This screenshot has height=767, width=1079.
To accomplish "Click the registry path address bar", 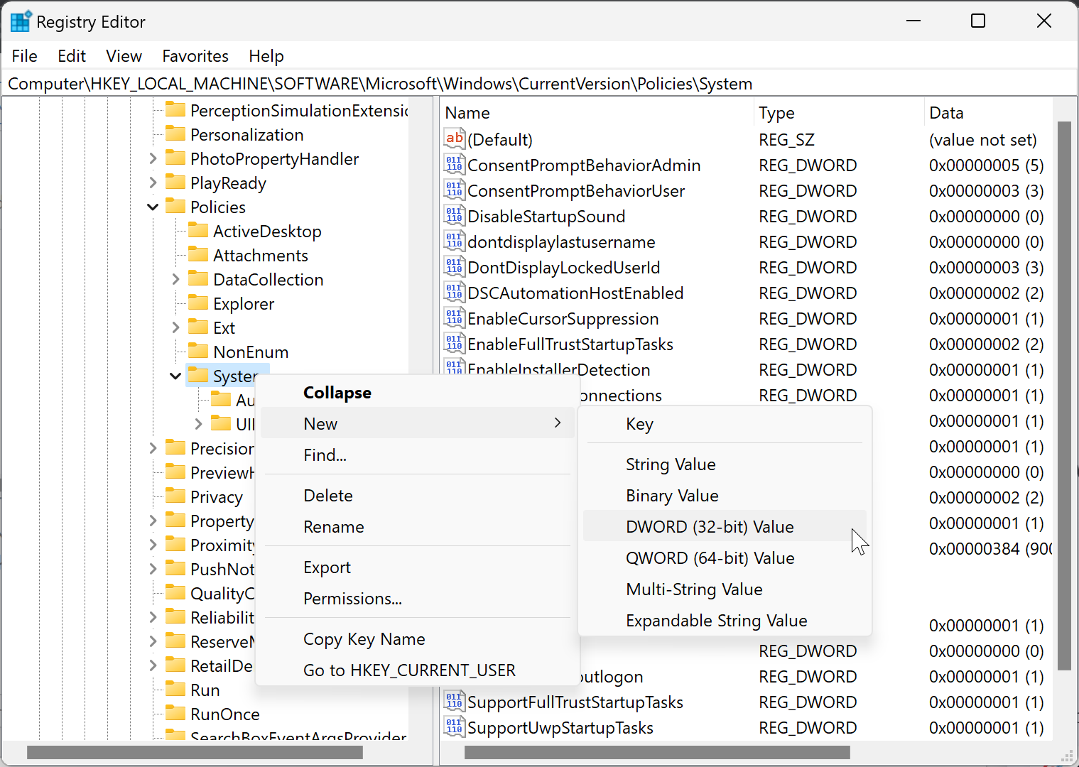I will click(x=538, y=83).
